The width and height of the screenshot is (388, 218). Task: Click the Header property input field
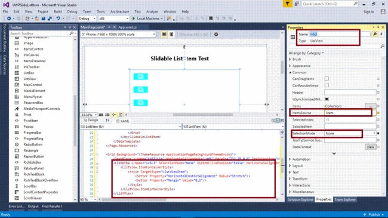[350, 93]
